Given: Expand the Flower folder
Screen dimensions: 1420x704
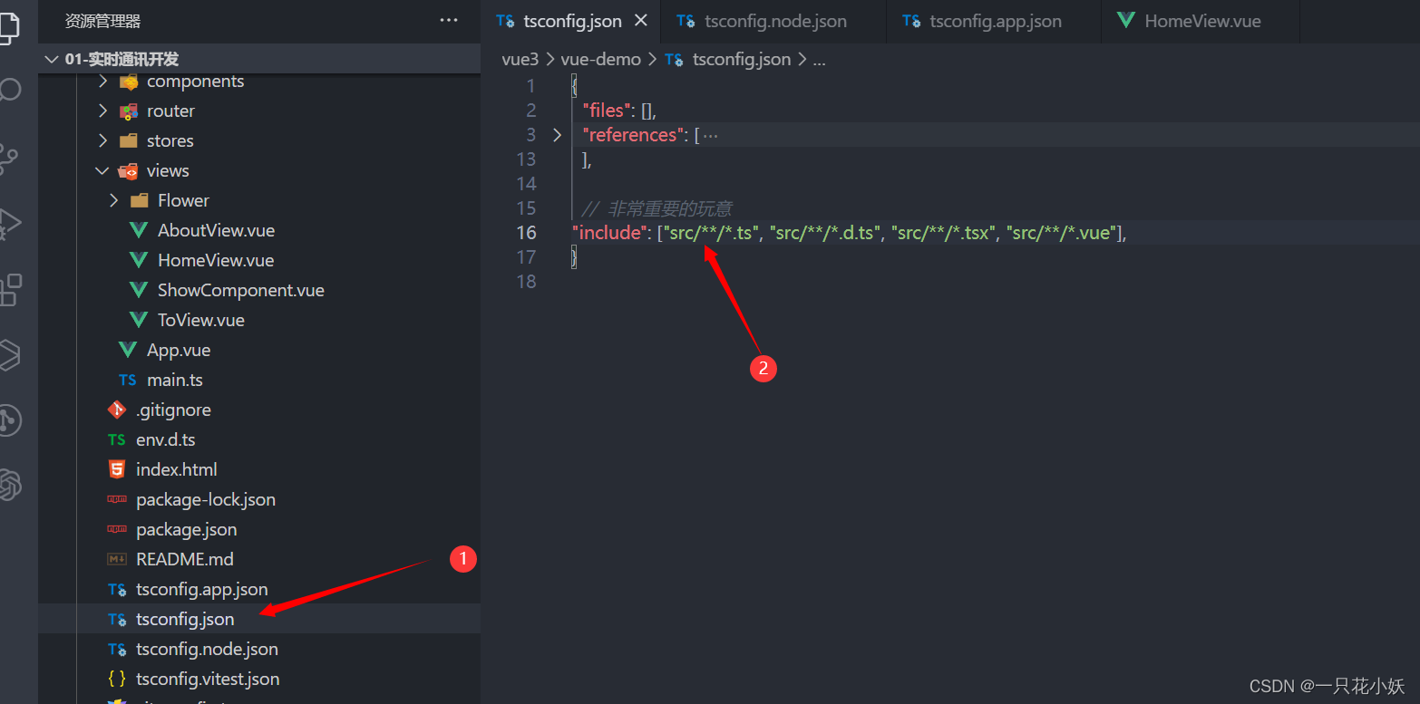Looking at the screenshot, I should (x=114, y=199).
